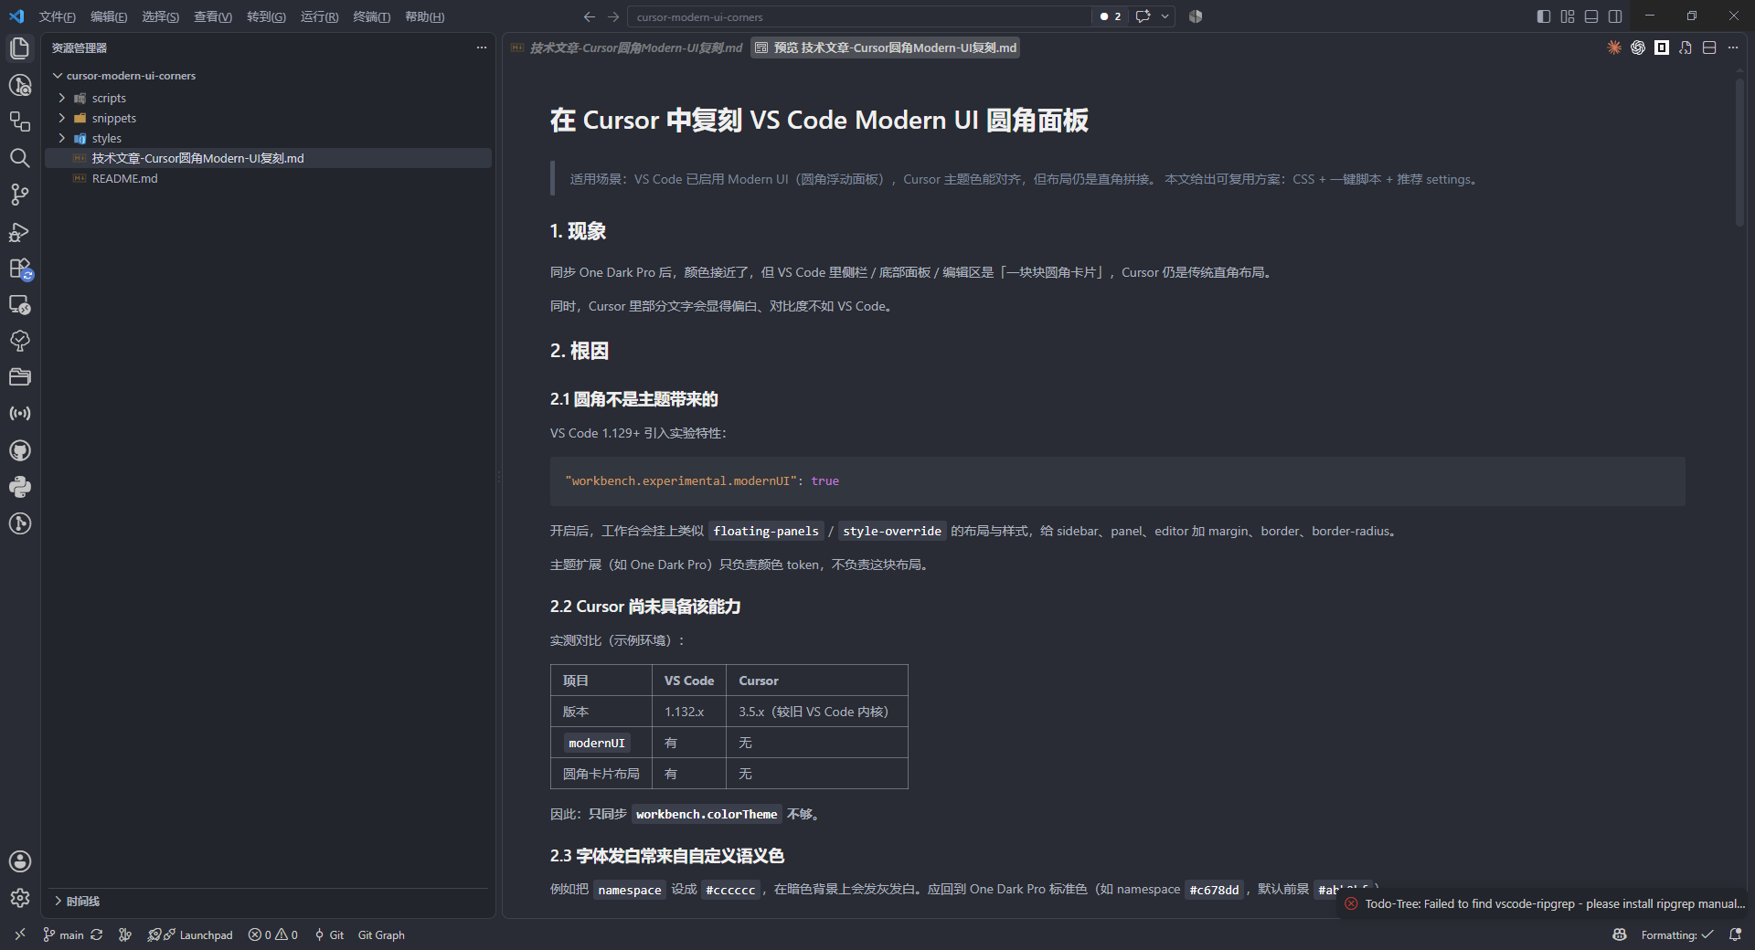
Task: Click the synchronize changes icon beside main
Action: pos(97,934)
